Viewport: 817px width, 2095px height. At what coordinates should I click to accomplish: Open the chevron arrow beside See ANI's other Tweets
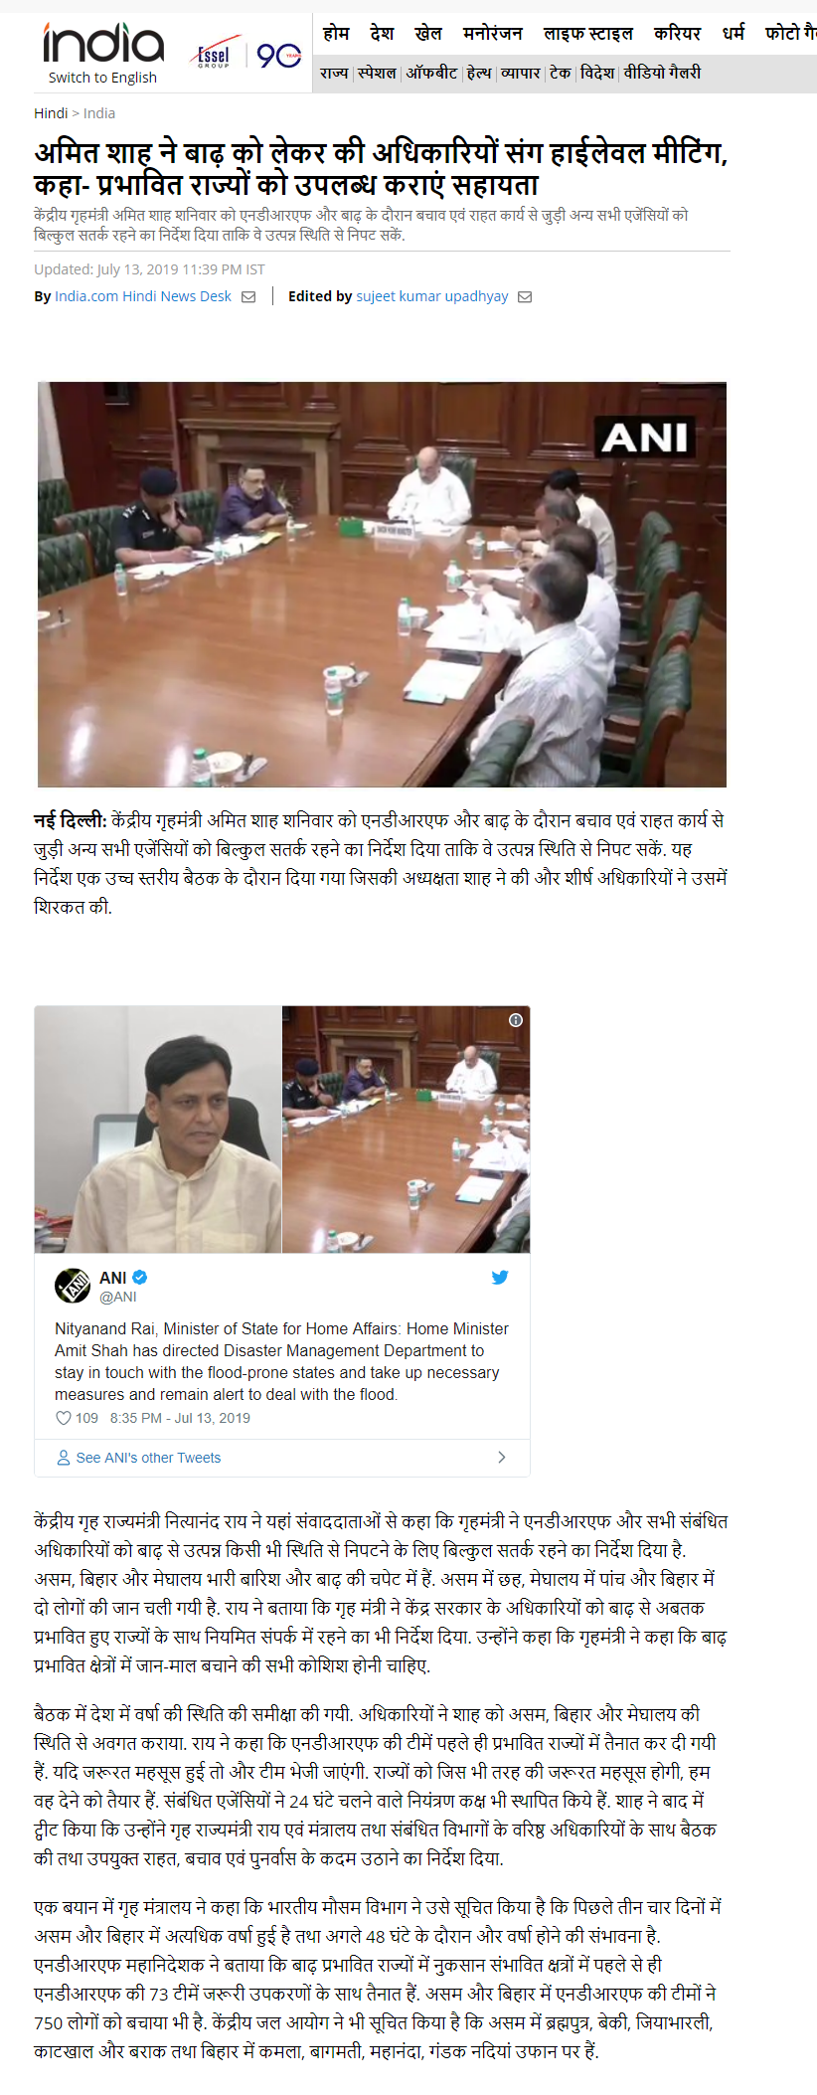click(501, 1457)
